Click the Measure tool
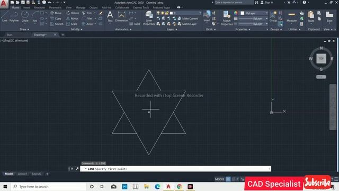 [291, 16]
